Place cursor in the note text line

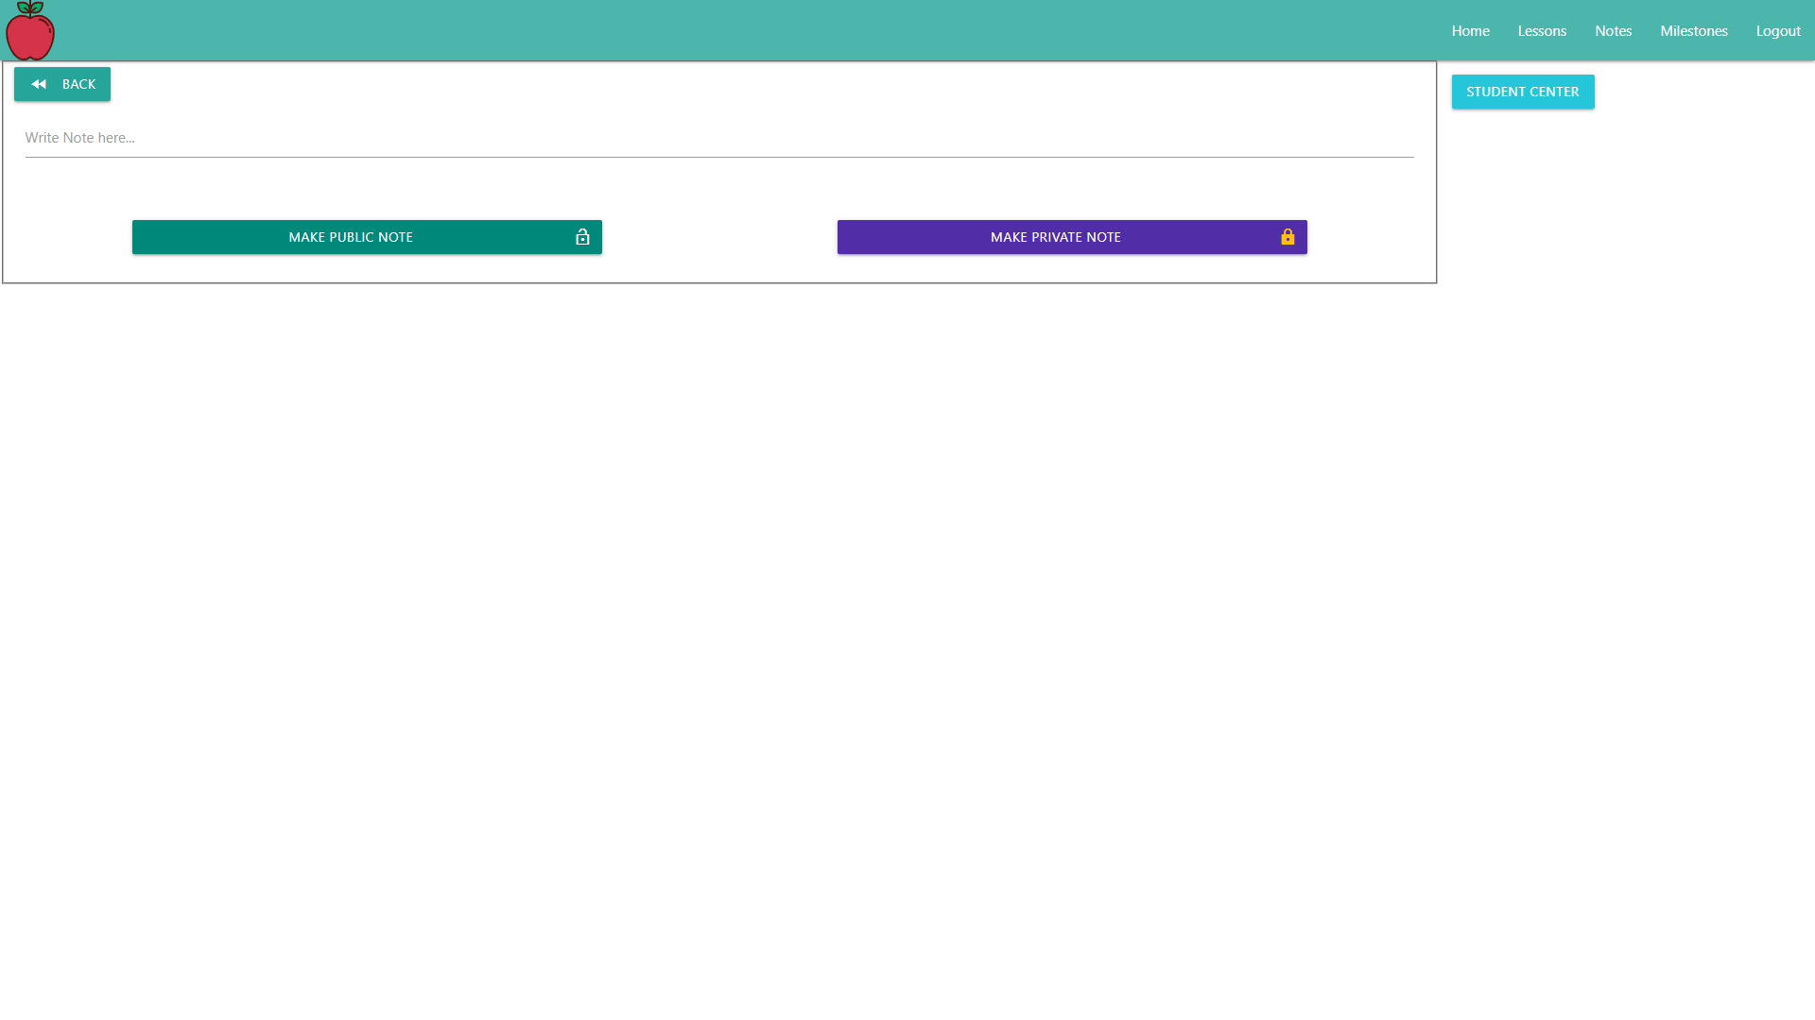coord(718,138)
